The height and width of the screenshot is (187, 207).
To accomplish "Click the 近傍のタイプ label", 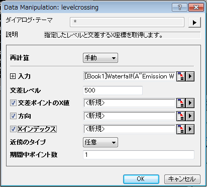I will coord(28,142).
